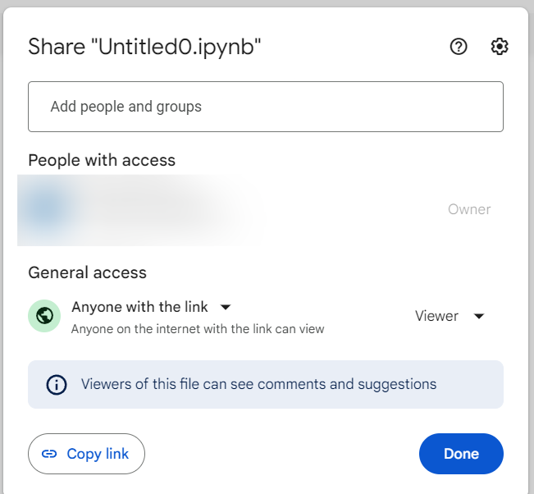Viewport: 534px width, 494px height.
Task: Open the "Anyone with the link" dropdown
Action: point(139,307)
